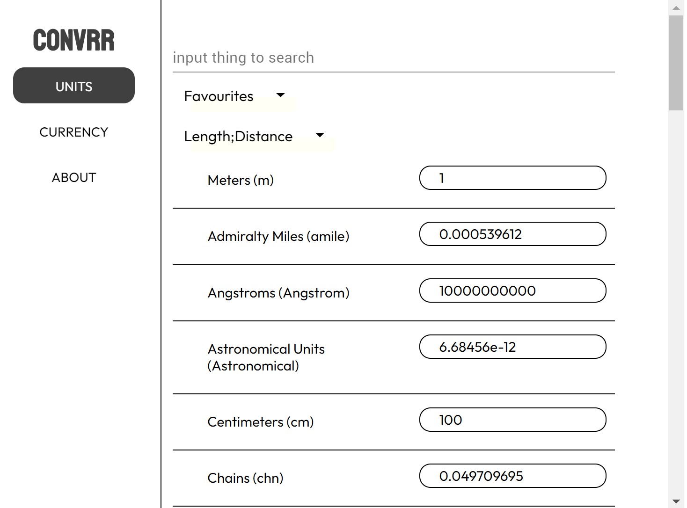Toggle the Length;Distance section label
This screenshot has width=687, height=508.
click(x=238, y=137)
